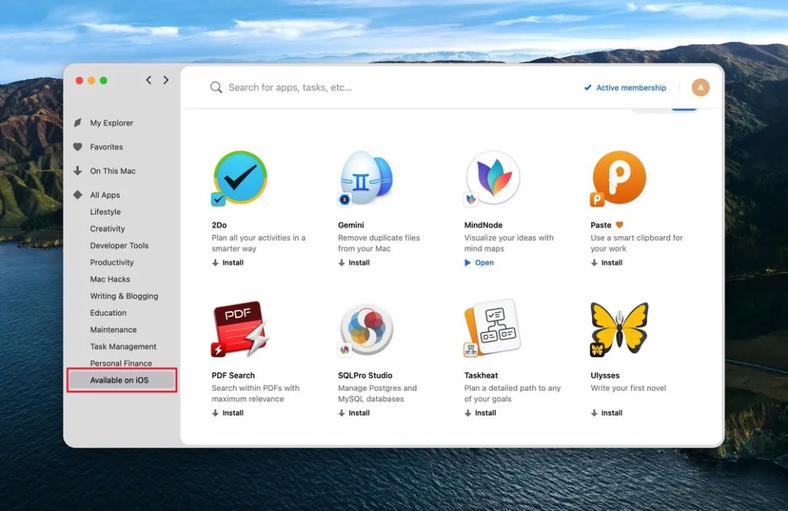The image size is (788, 511).
Task: Open the Education category
Action: (109, 313)
